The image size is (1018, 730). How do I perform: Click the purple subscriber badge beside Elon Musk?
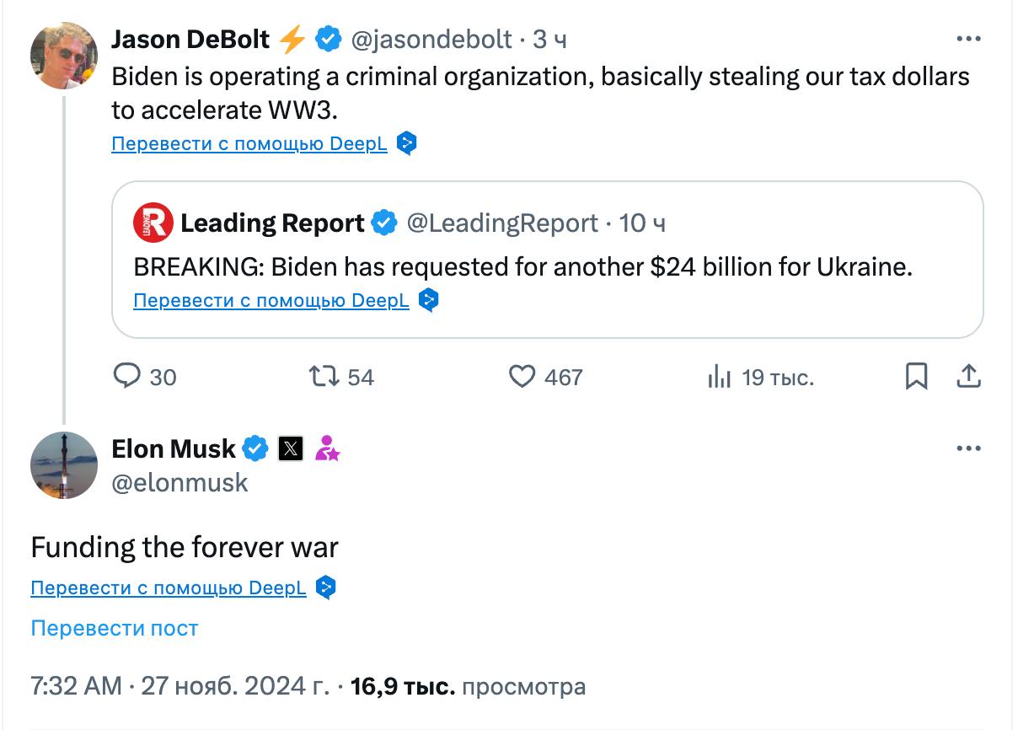(327, 449)
